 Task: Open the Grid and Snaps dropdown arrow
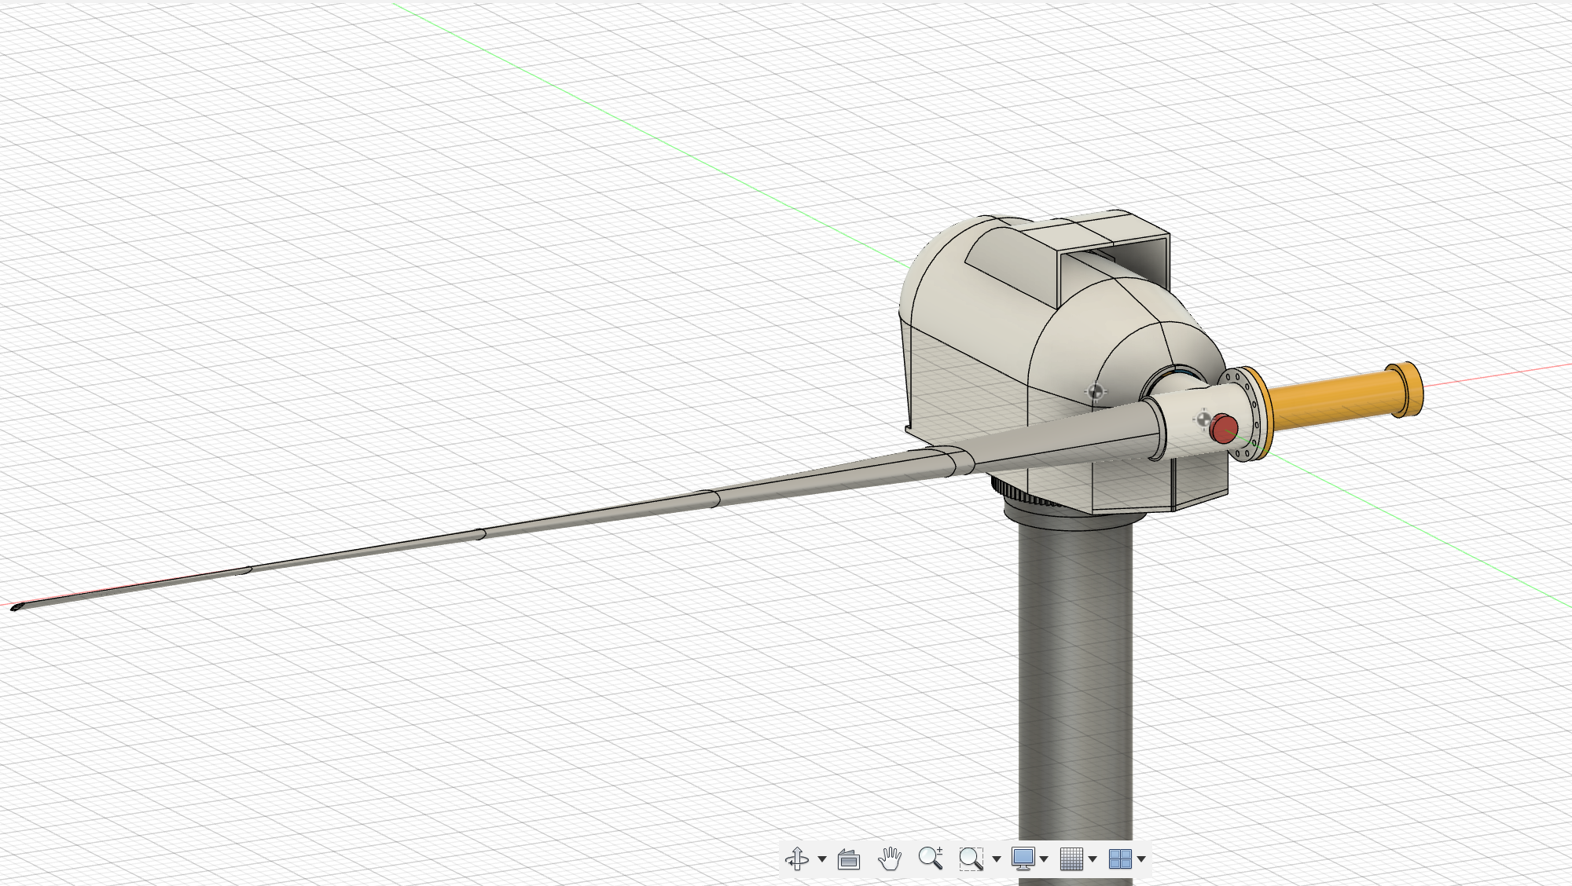(x=1093, y=860)
